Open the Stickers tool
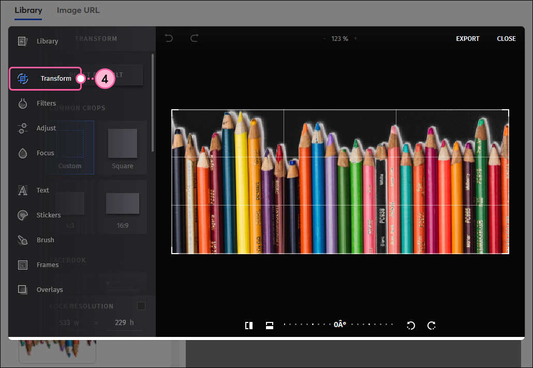Viewport: 533px width, 368px height. 39,215
